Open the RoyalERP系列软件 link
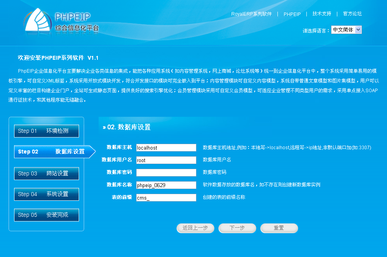 coord(251,14)
